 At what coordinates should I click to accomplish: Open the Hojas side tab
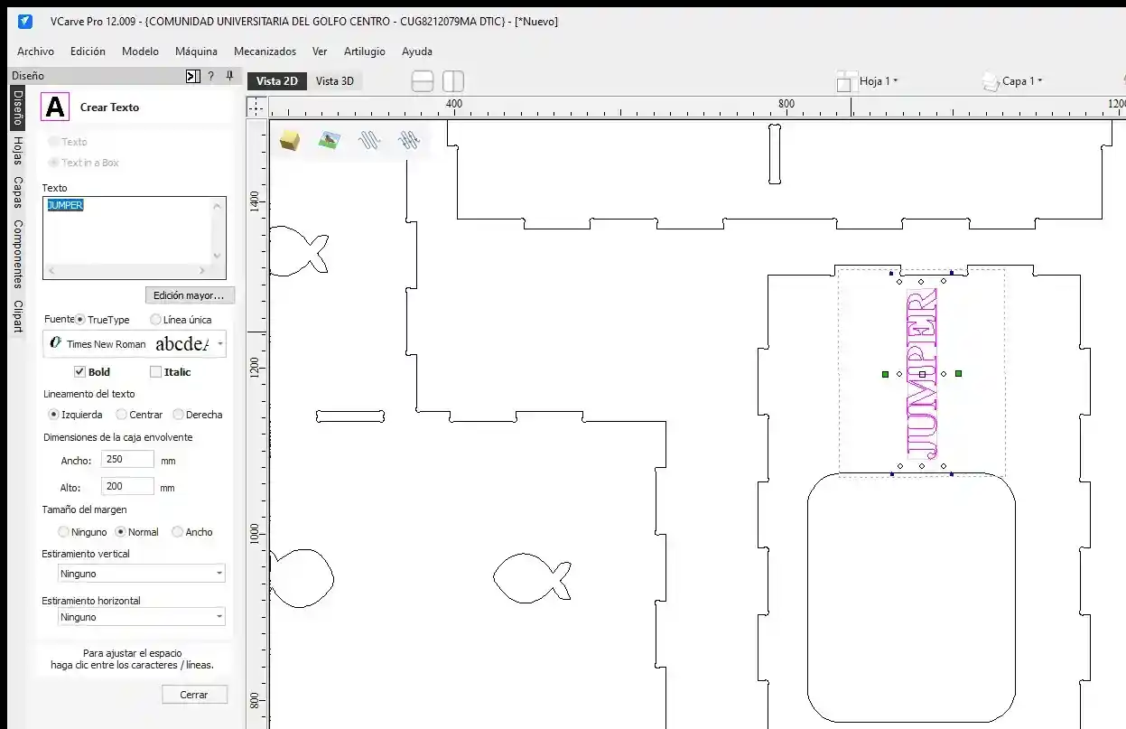pos(18,150)
